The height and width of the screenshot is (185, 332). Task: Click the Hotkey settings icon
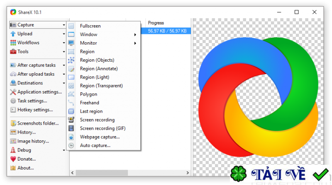pyautogui.click(x=13, y=110)
